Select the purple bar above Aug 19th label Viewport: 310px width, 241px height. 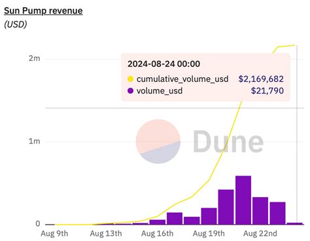[x=209, y=216]
